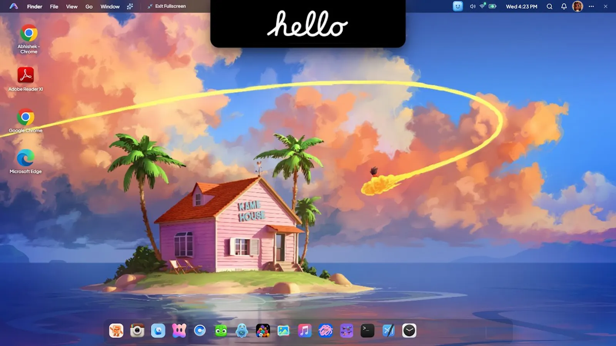The image size is (616, 346).
Task: Open the Terminal app in dock
Action: coord(367,331)
